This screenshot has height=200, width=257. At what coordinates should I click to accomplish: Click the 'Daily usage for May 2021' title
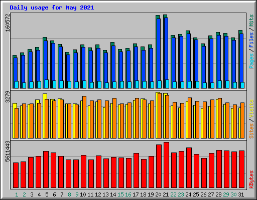(52, 7)
